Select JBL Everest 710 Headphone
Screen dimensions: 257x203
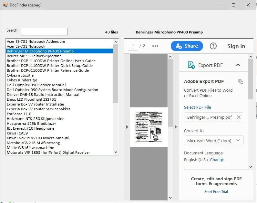pyautogui.click(x=59, y=128)
